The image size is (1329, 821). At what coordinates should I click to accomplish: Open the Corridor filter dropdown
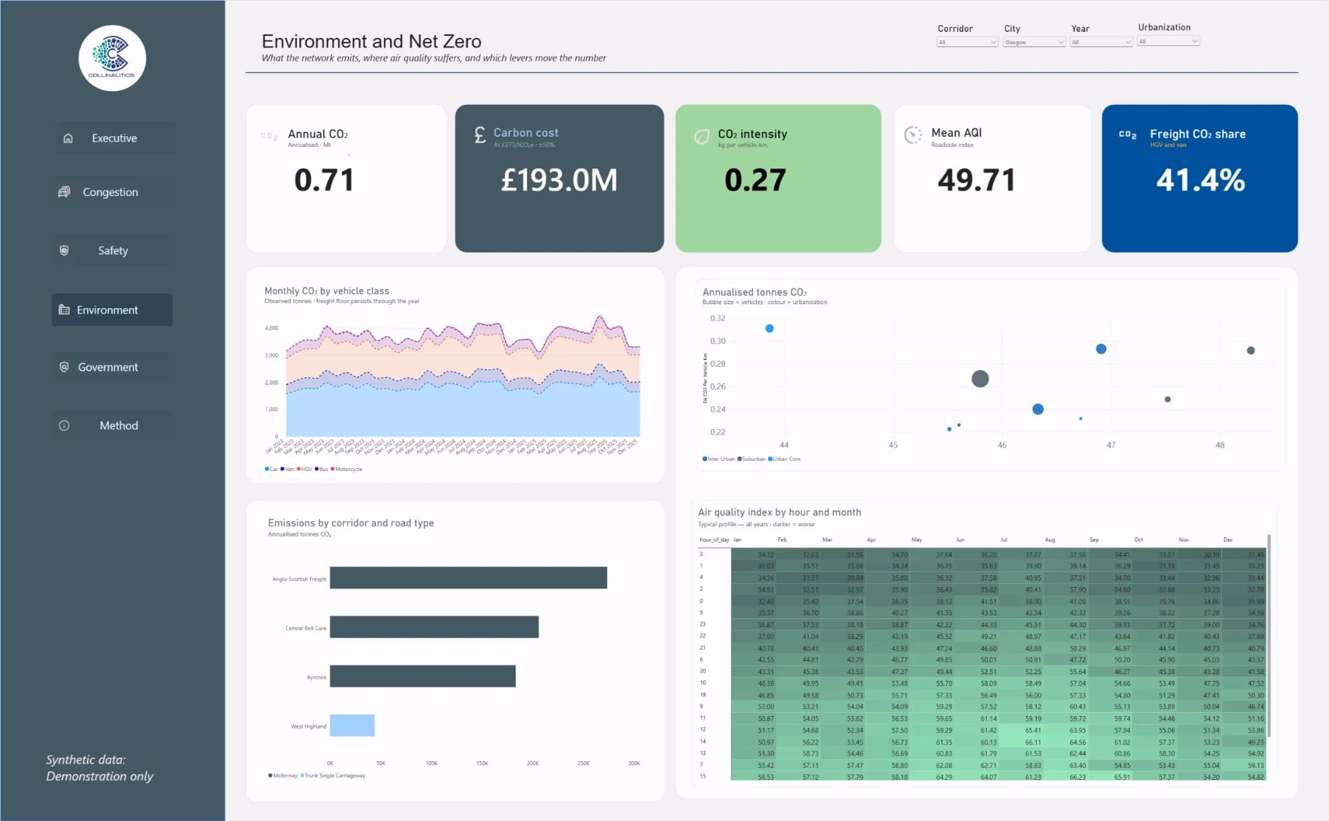[x=967, y=42]
